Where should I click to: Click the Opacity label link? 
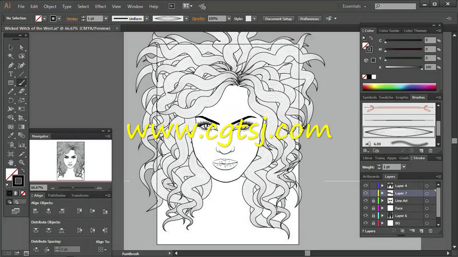pyautogui.click(x=199, y=18)
